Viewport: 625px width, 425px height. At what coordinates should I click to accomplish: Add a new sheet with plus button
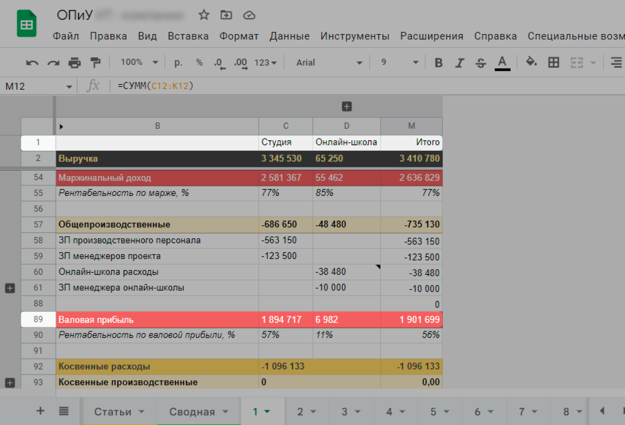[40, 411]
